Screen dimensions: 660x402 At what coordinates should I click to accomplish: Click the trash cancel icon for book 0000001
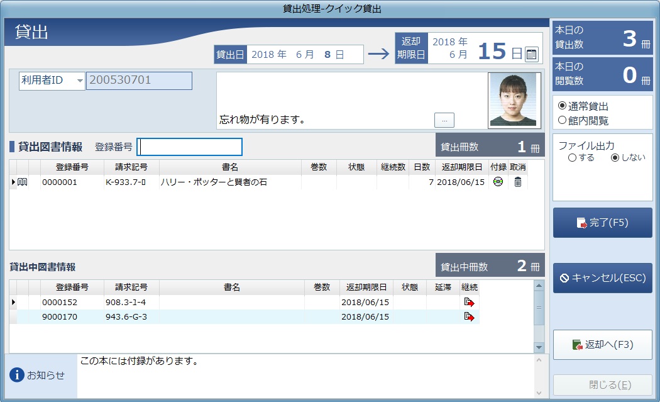[x=518, y=182]
